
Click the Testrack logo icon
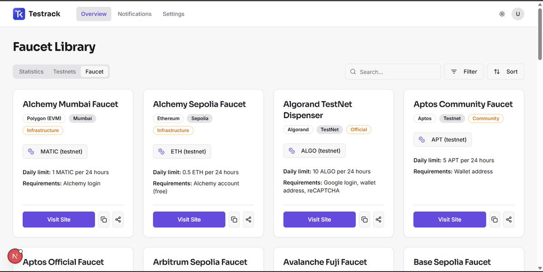point(19,14)
